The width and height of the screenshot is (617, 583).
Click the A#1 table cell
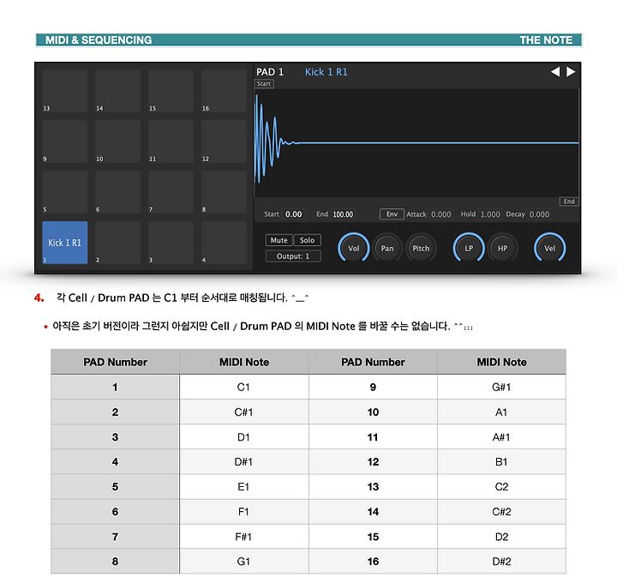pyautogui.click(x=501, y=437)
